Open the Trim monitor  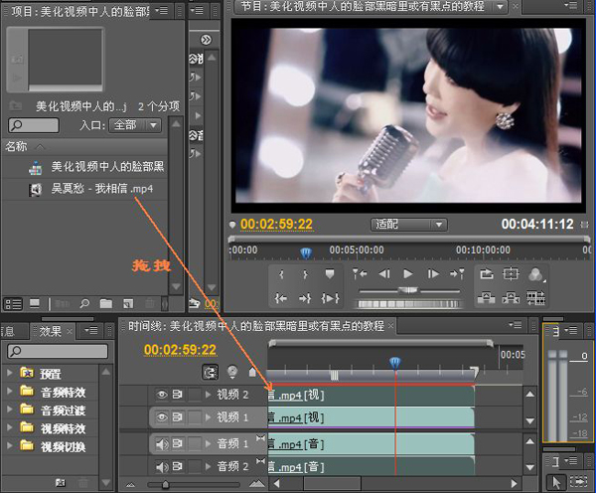pos(535,298)
